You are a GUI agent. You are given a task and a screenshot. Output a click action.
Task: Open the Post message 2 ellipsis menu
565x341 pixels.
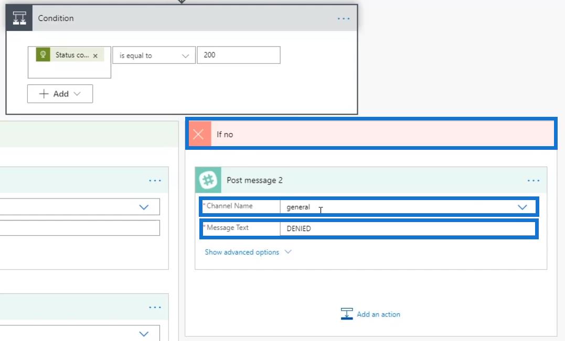(x=534, y=180)
